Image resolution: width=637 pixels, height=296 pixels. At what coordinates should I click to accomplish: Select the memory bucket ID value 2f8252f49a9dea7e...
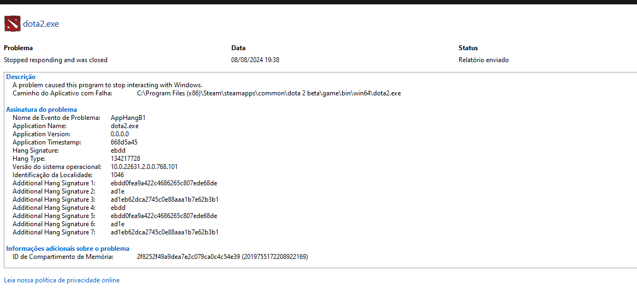(x=223, y=257)
